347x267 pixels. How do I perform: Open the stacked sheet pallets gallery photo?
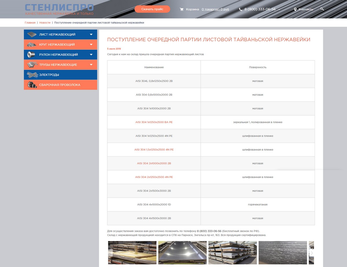[x=232, y=253]
